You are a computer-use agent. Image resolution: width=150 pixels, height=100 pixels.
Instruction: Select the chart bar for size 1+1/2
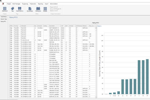(x=115, y=93)
